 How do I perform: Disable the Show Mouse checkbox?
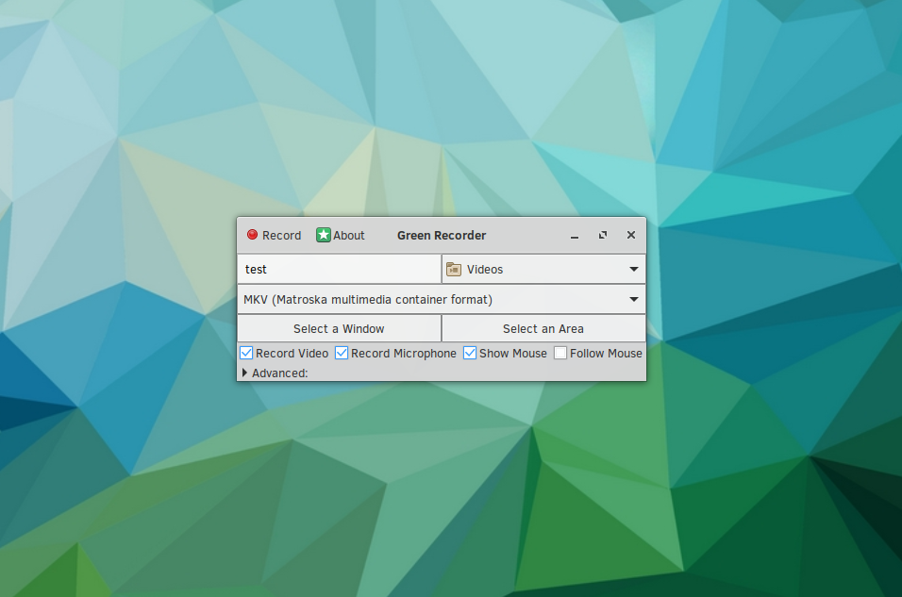470,353
